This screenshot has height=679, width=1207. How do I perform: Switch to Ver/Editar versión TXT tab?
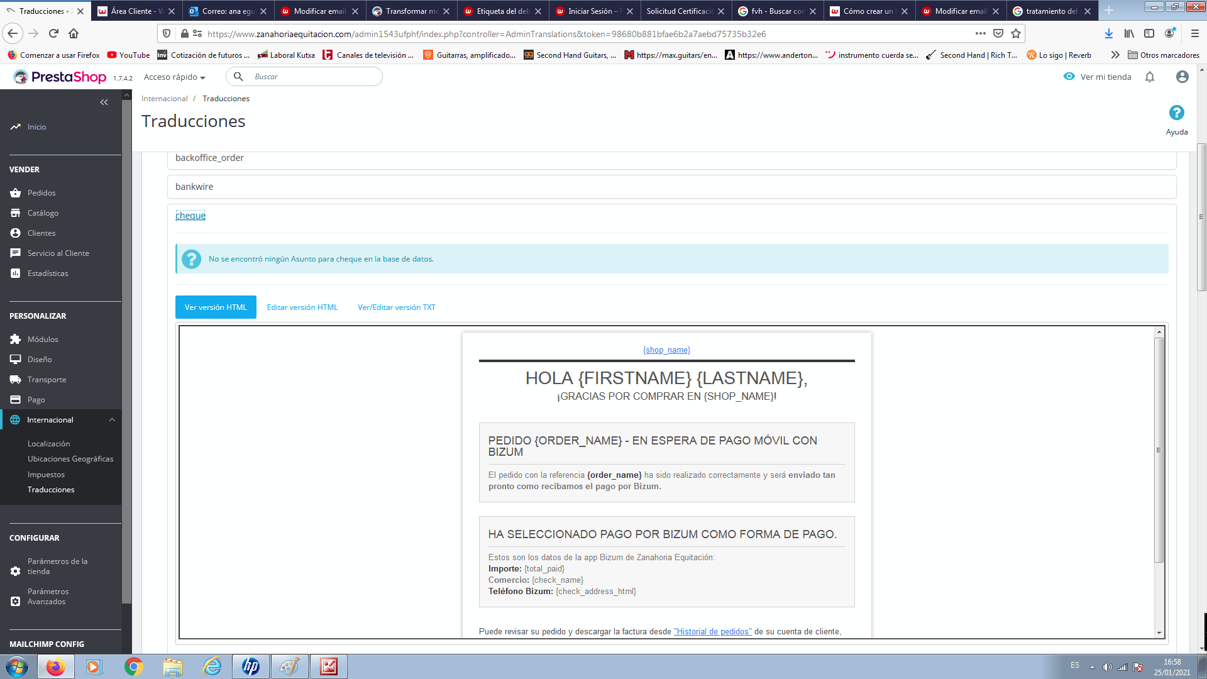[397, 307]
